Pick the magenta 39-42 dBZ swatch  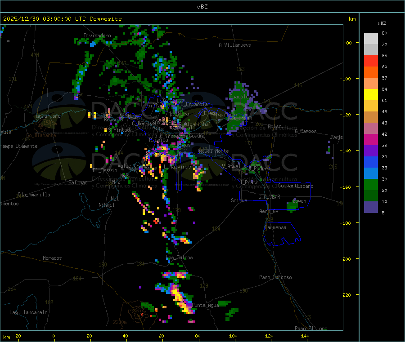pos(371,139)
